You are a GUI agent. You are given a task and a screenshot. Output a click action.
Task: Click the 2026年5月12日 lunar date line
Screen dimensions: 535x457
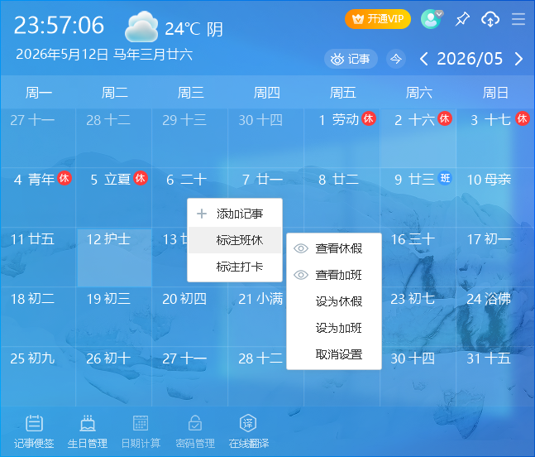(x=104, y=55)
